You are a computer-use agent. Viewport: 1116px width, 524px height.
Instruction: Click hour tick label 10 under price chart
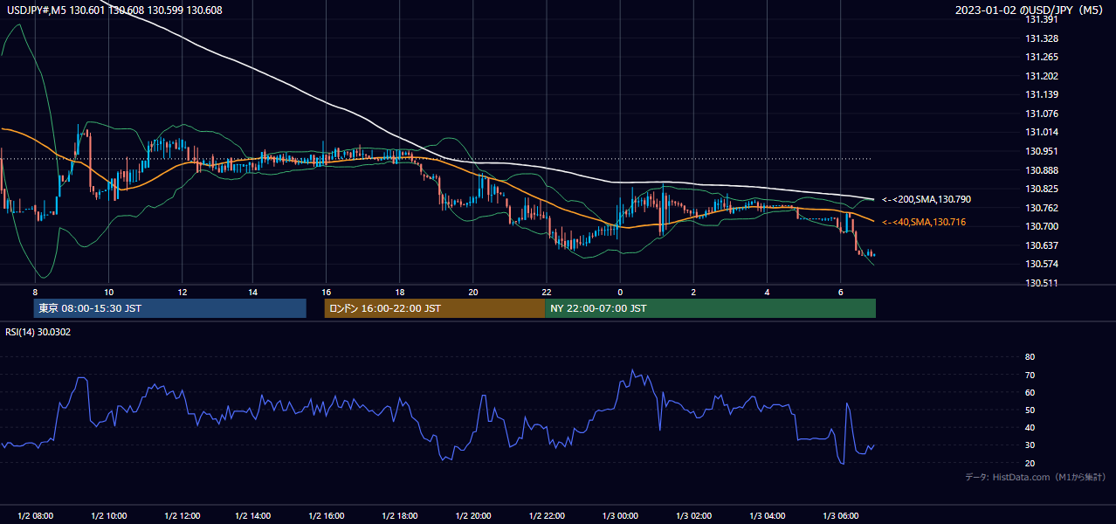[x=108, y=292]
